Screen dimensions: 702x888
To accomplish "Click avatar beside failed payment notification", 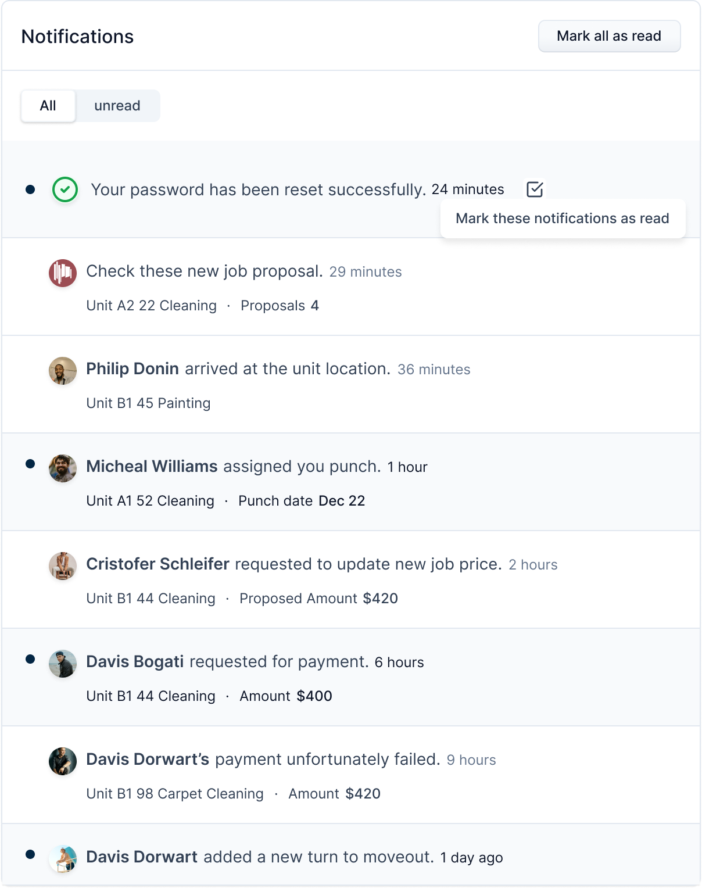I will click(x=63, y=761).
